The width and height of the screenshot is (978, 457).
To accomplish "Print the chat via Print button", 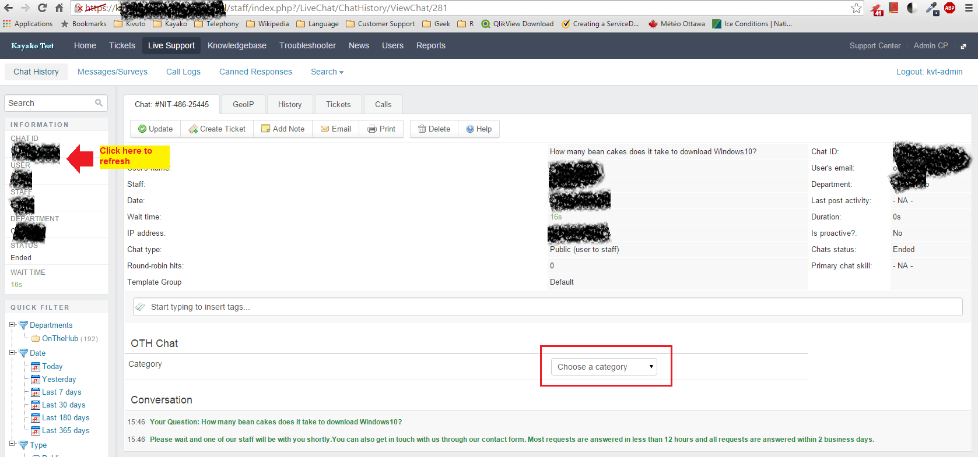I will point(381,129).
